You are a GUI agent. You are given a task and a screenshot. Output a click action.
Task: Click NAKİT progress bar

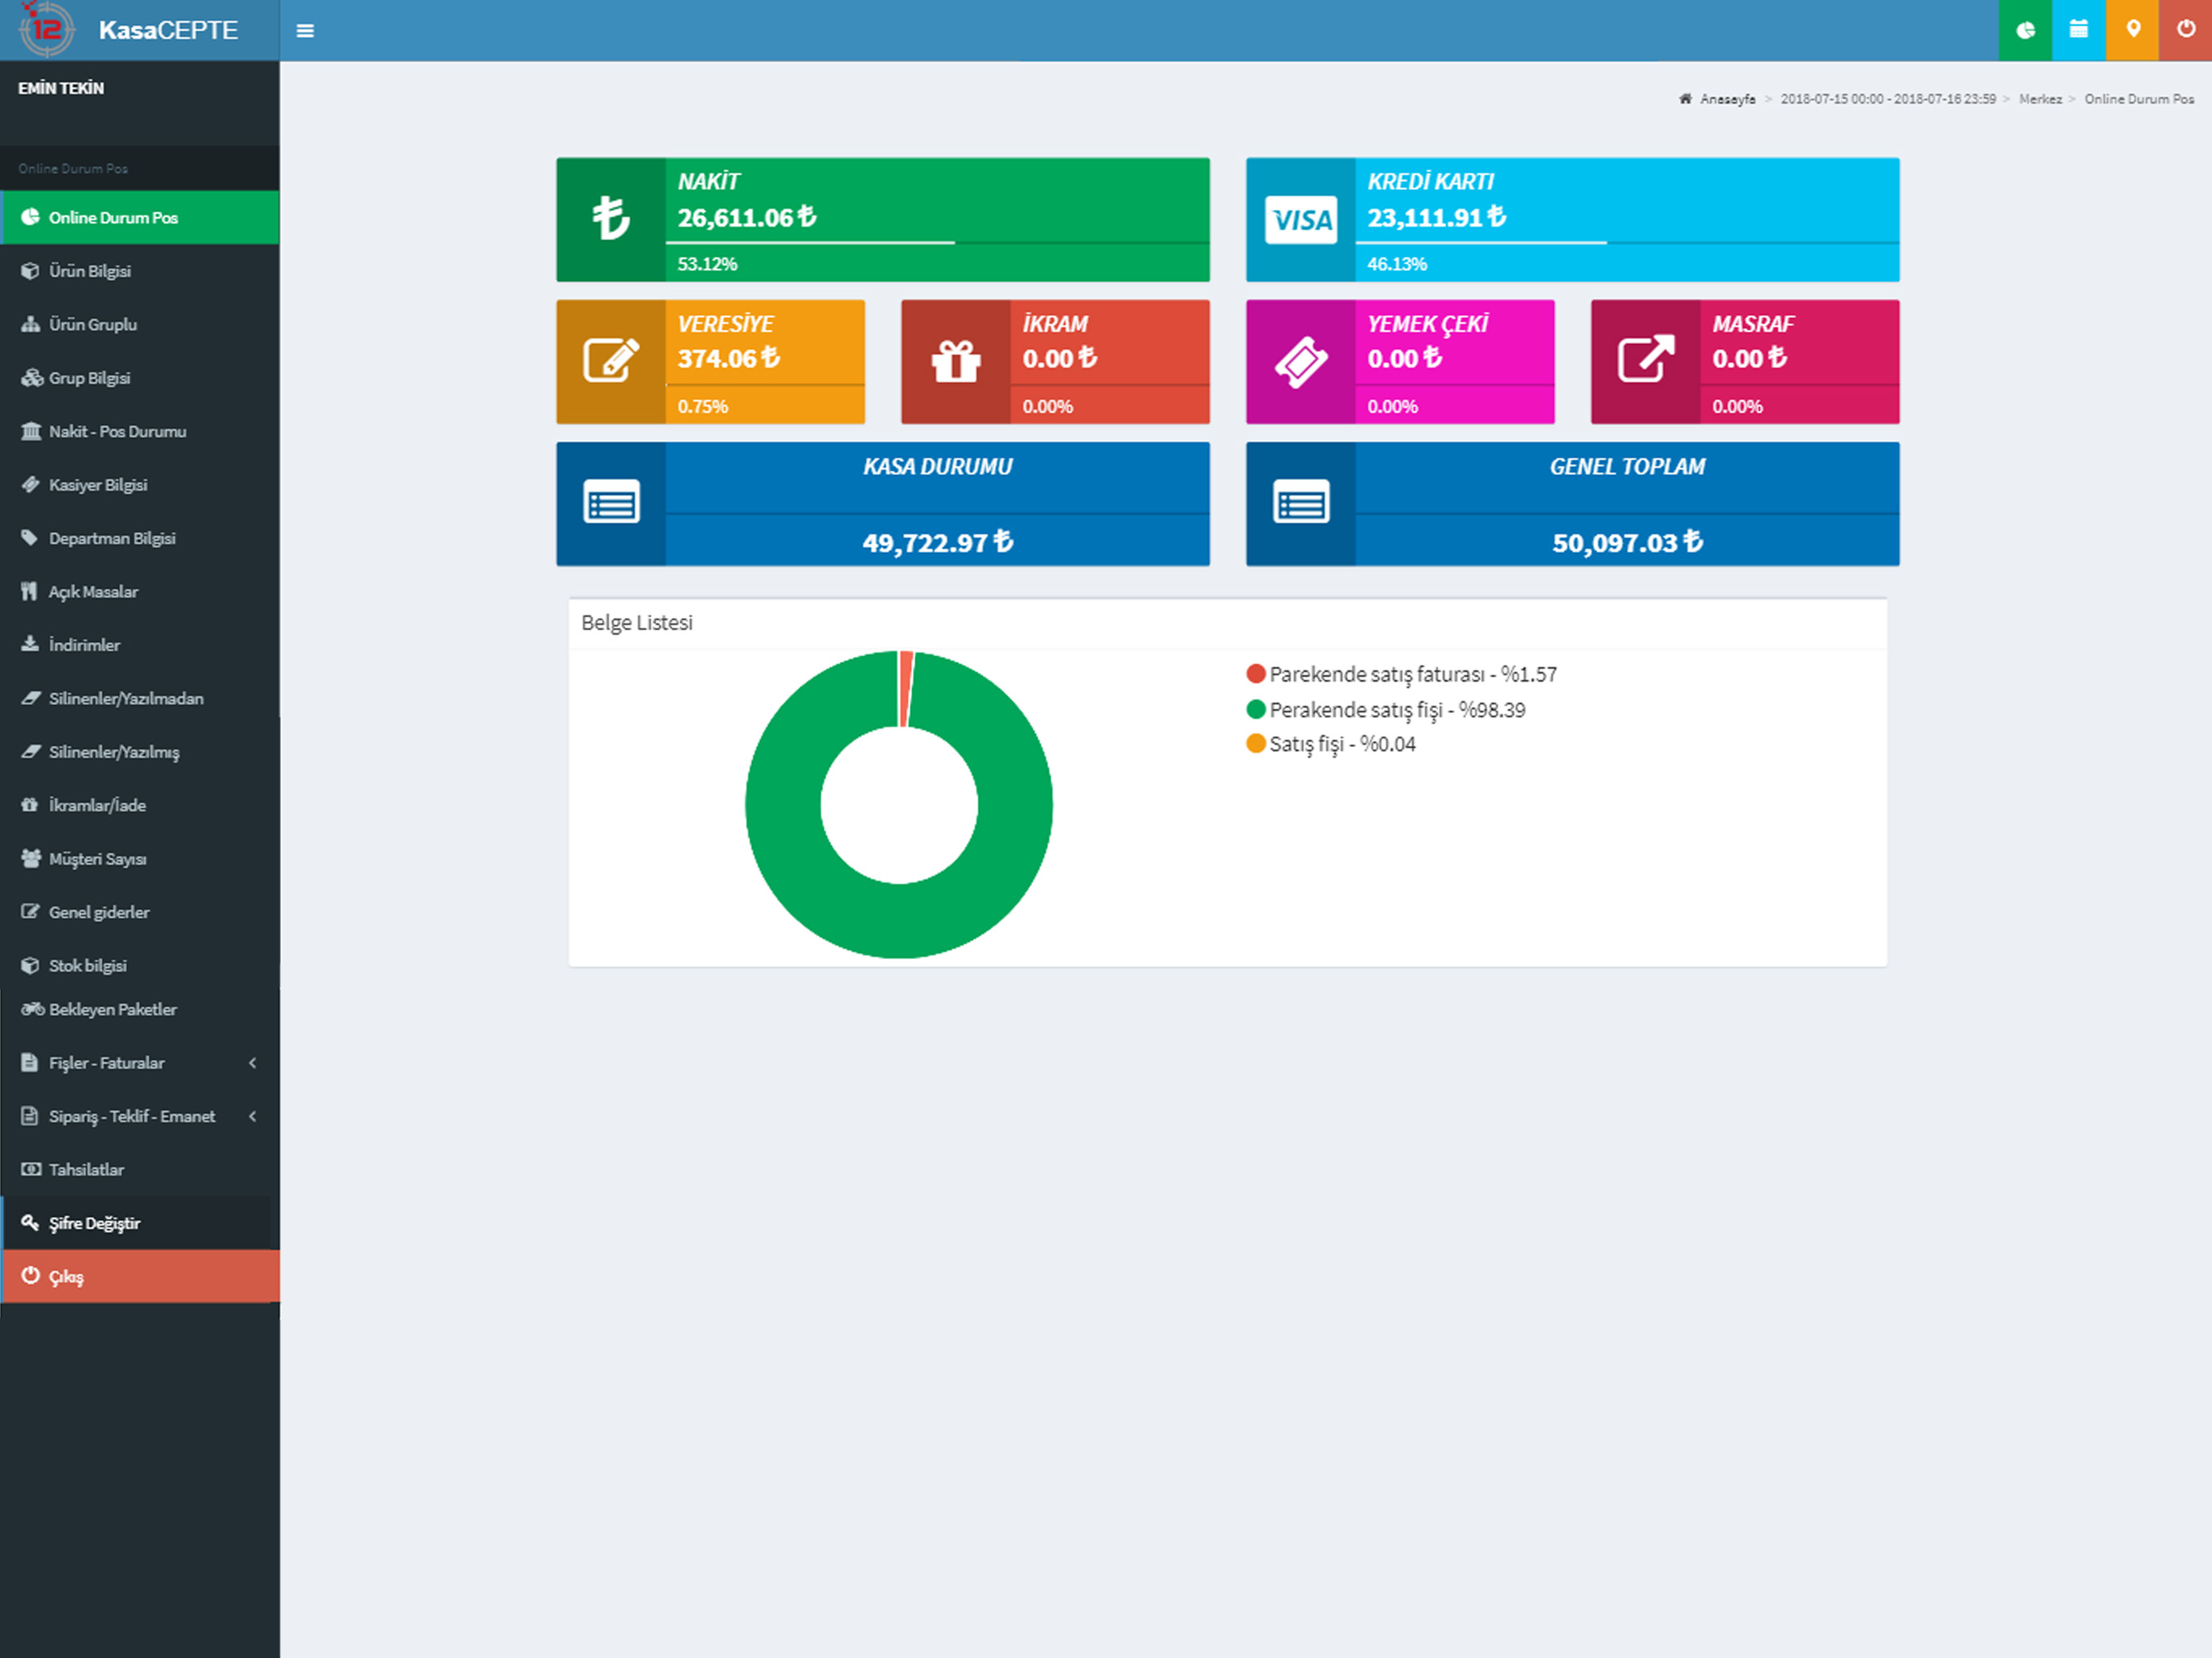tap(938, 242)
